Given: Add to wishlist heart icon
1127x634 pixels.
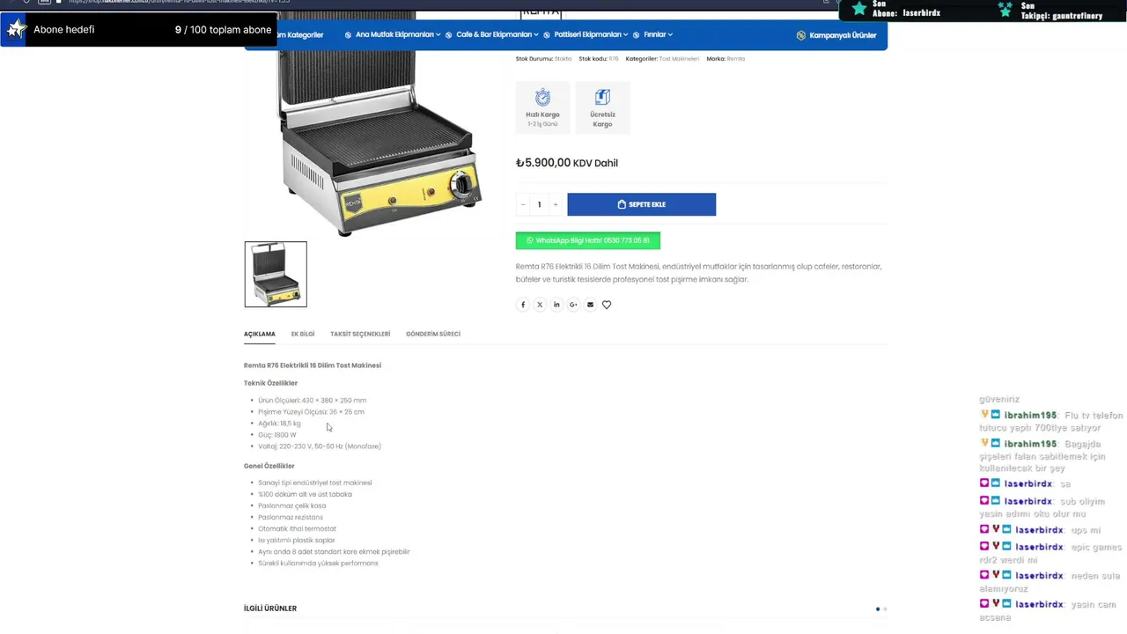Looking at the screenshot, I should coord(607,305).
